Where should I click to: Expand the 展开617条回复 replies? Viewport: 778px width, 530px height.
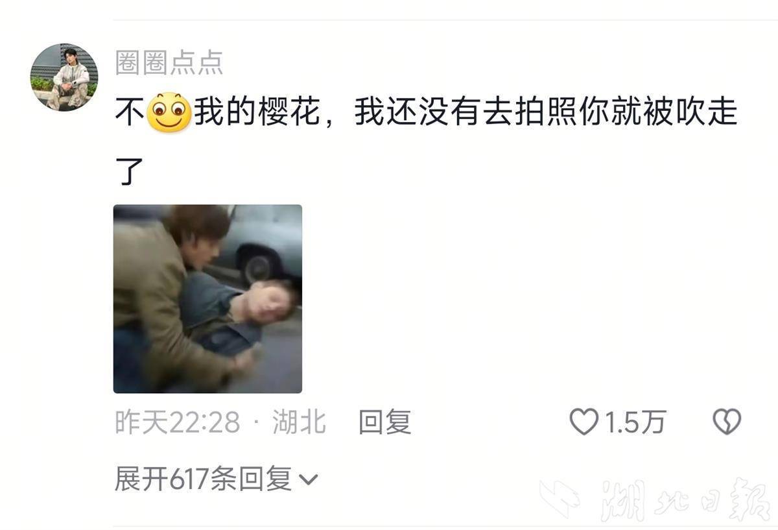coord(217,480)
